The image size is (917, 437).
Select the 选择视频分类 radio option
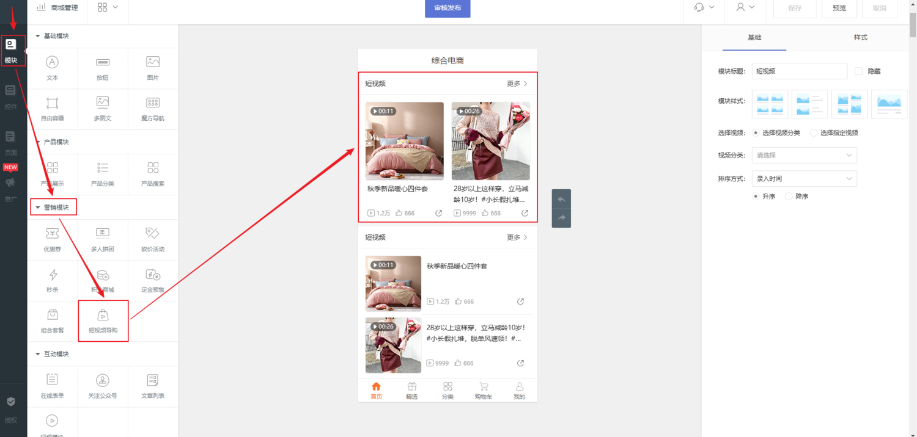[x=756, y=132]
